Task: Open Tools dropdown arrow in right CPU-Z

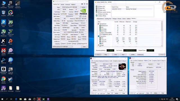Action: tap(151, 93)
